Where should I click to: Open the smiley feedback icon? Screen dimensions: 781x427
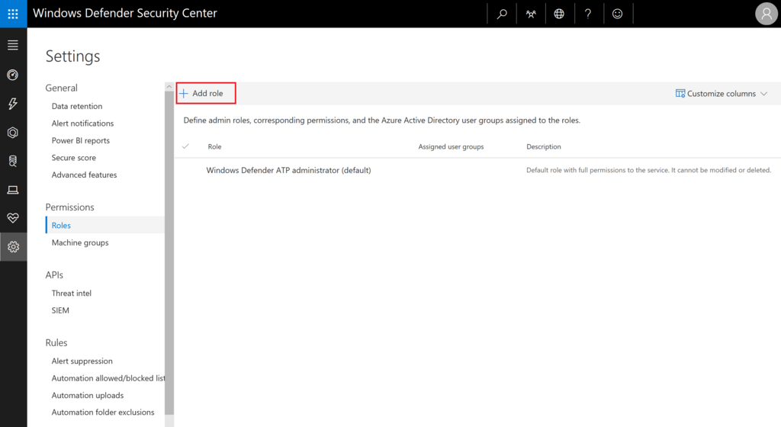(x=617, y=14)
